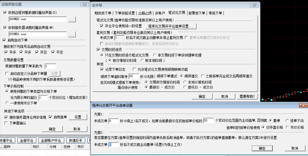The width and height of the screenshot is (308, 156).
Task: Uncheck the 开多 signal checkbox
Action: 7,52
